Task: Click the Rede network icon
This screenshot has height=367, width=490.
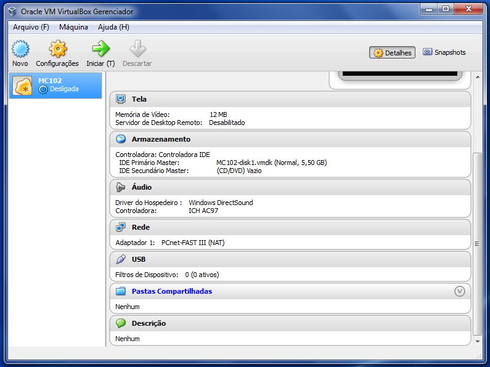Action: click(121, 227)
